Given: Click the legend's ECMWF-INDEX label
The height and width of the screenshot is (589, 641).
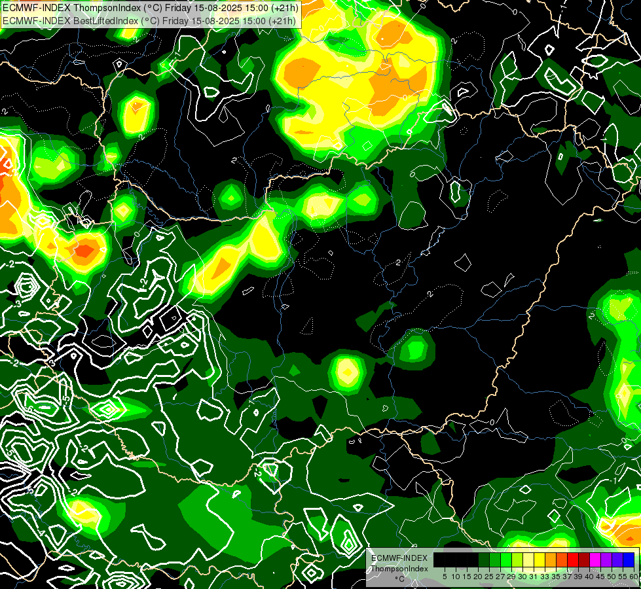Looking at the screenshot, I should click(399, 558).
